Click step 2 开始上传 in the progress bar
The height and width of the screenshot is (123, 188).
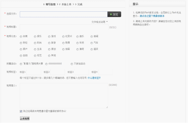coord(65,4)
